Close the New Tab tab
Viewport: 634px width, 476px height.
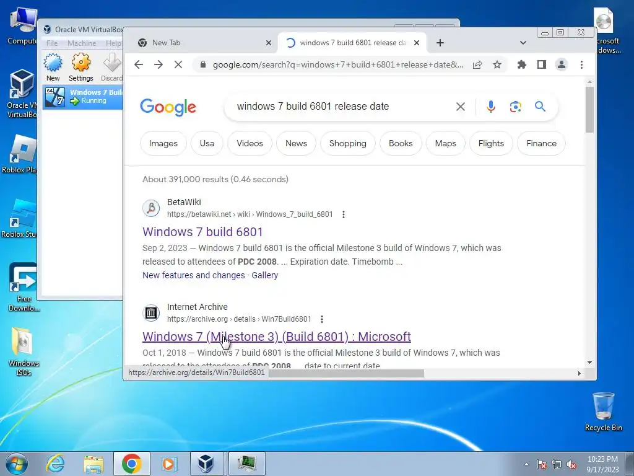269,43
